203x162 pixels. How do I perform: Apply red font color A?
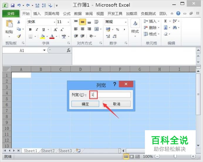click(x=52, y=36)
